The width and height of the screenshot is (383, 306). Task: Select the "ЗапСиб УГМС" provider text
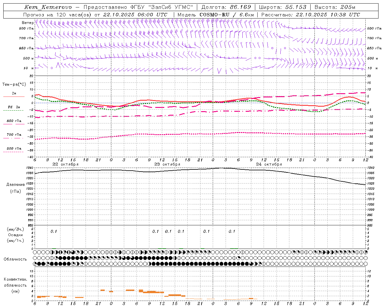pos(171,7)
